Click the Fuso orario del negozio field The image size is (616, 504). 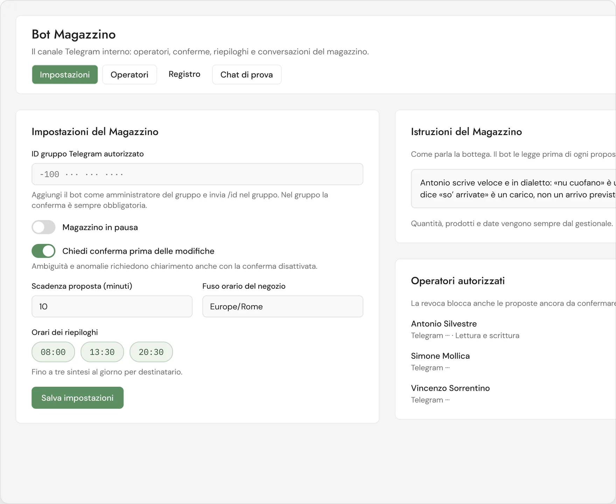click(x=283, y=306)
